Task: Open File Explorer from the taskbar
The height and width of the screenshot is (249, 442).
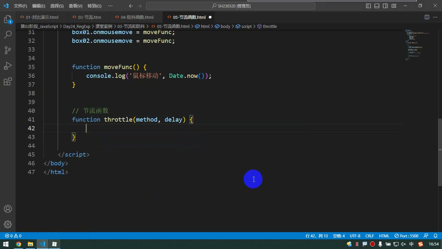Action: [30, 244]
